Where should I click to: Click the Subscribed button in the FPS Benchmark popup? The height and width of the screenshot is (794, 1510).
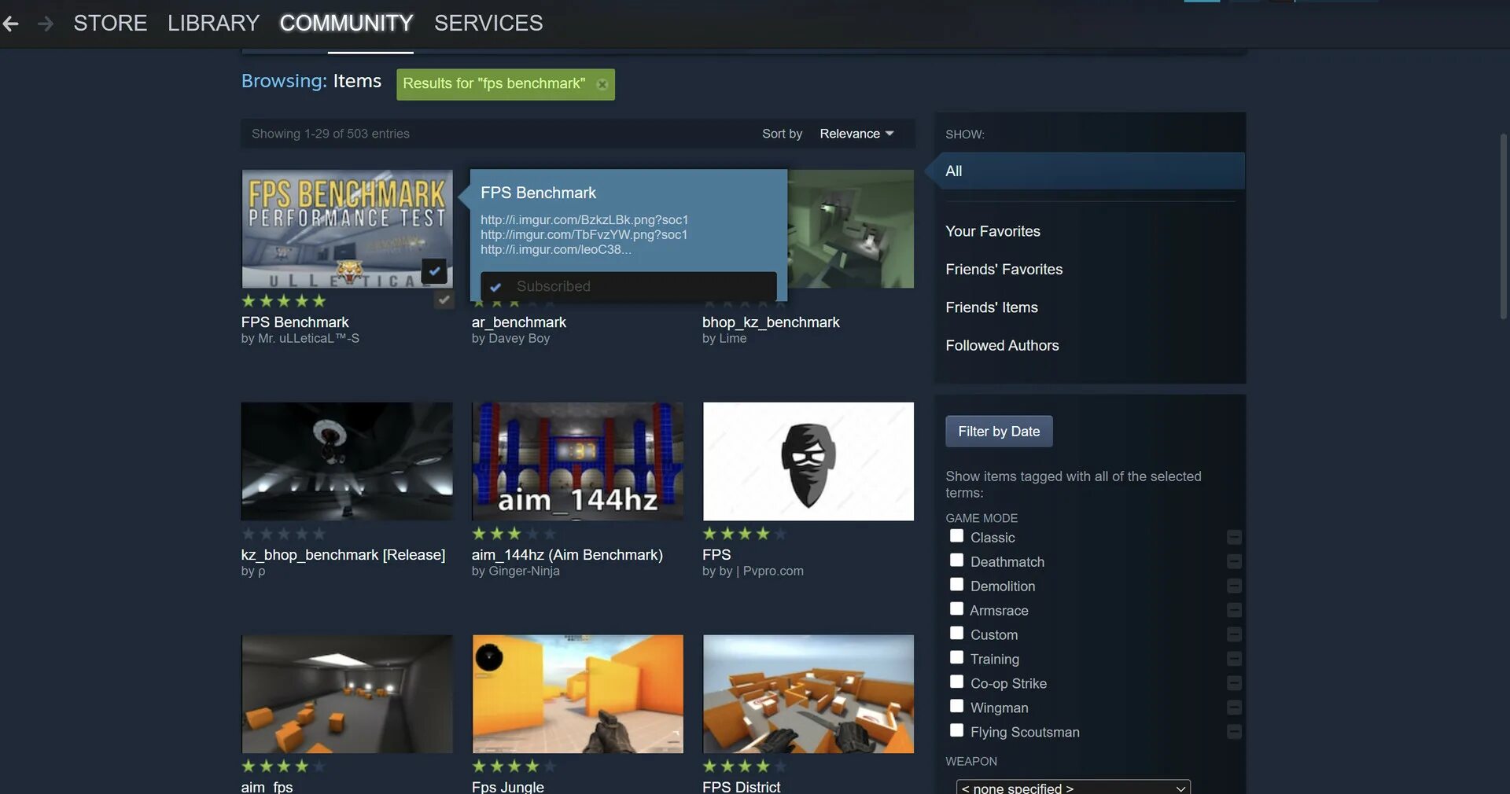coord(628,286)
